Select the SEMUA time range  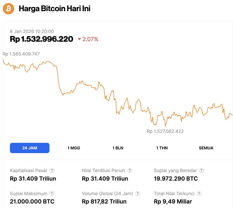pos(206,148)
